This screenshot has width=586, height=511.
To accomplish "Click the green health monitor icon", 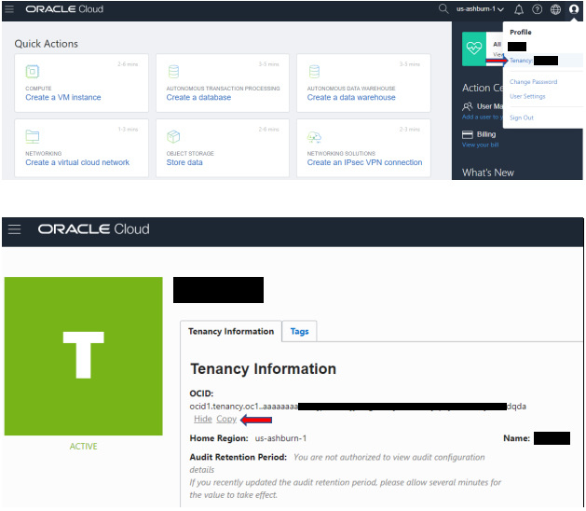I will click(476, 50).
